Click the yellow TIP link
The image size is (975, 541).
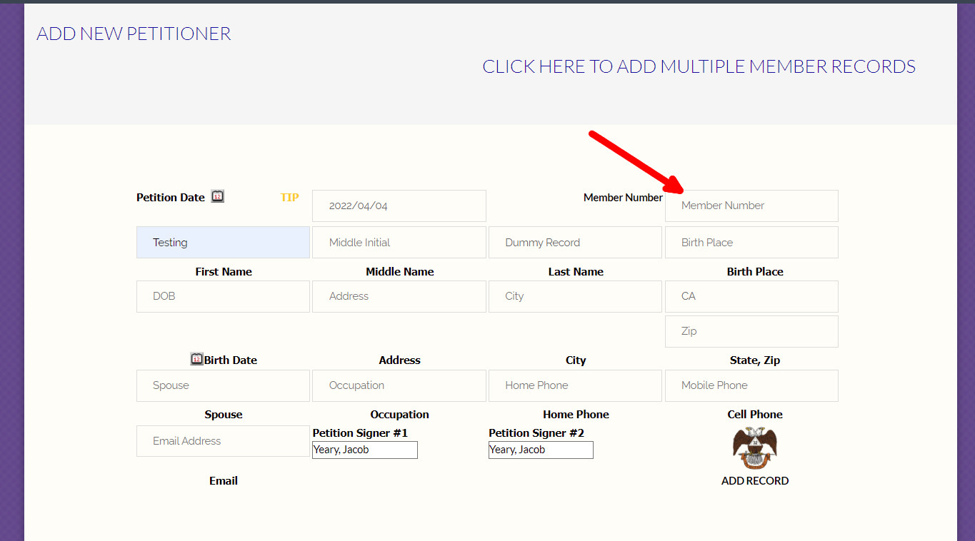click(289, 198)
